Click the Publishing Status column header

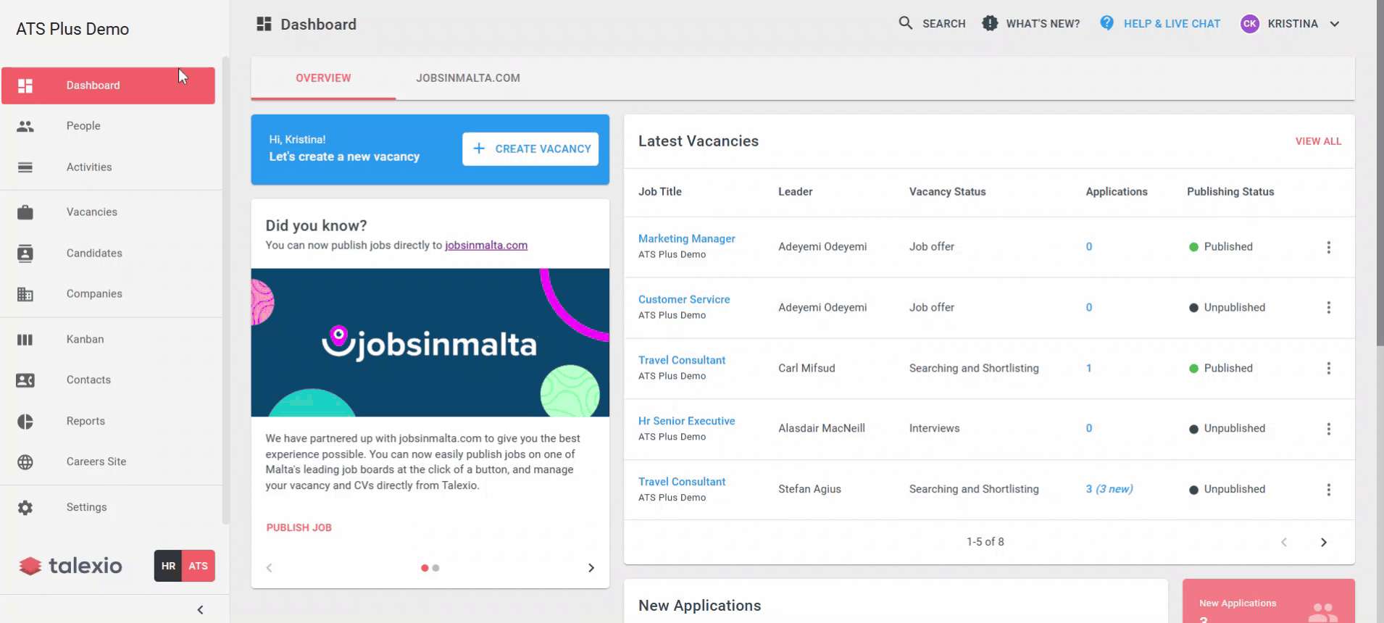1230,192
